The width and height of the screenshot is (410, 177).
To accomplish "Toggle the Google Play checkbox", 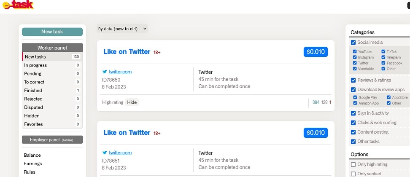I will click(355, 97).
